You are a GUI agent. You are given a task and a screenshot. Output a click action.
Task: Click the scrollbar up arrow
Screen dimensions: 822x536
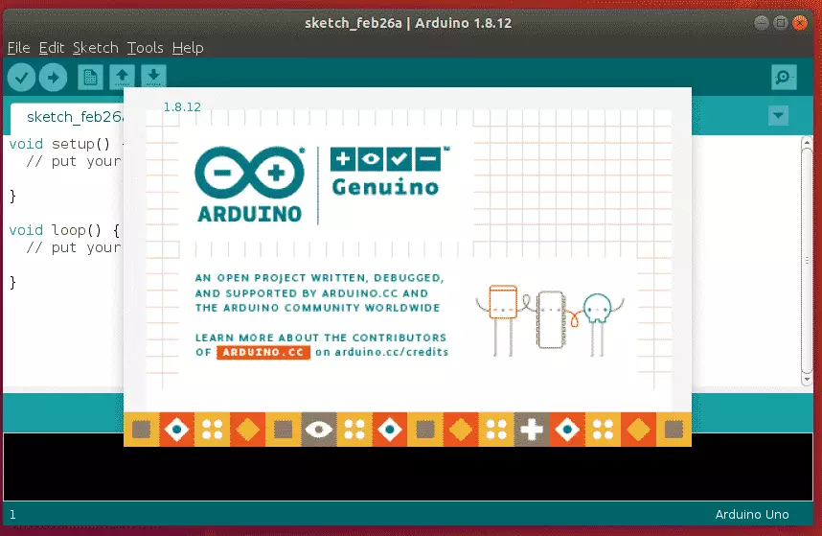click(807, 142)
